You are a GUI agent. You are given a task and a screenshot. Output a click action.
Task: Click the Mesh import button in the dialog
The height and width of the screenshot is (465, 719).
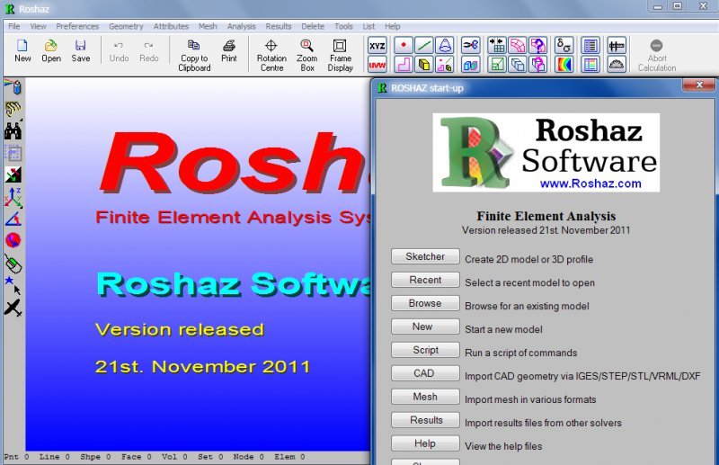click(425, 397)
